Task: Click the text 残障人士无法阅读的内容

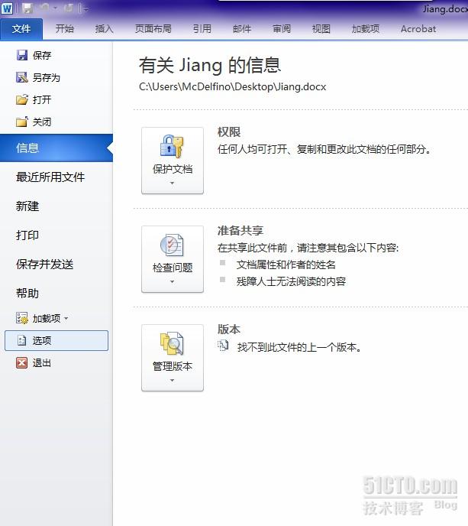Action: point(291,281)
